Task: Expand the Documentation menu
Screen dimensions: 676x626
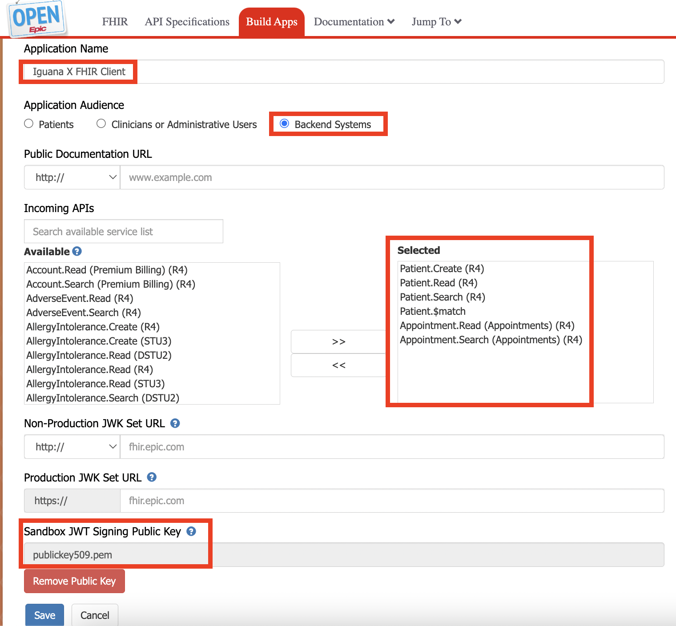Action: 354,22
